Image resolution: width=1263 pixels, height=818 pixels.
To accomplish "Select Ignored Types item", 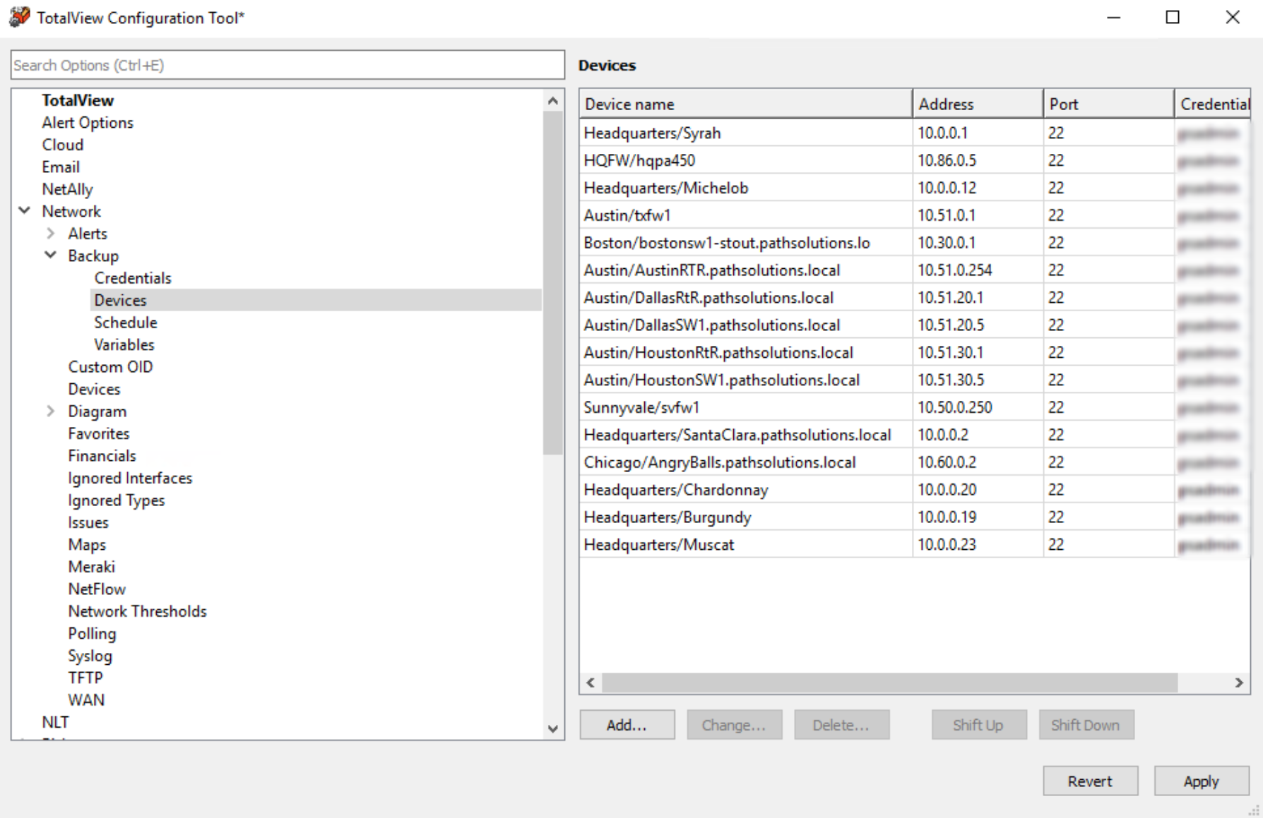I will (x=117, y=500).
